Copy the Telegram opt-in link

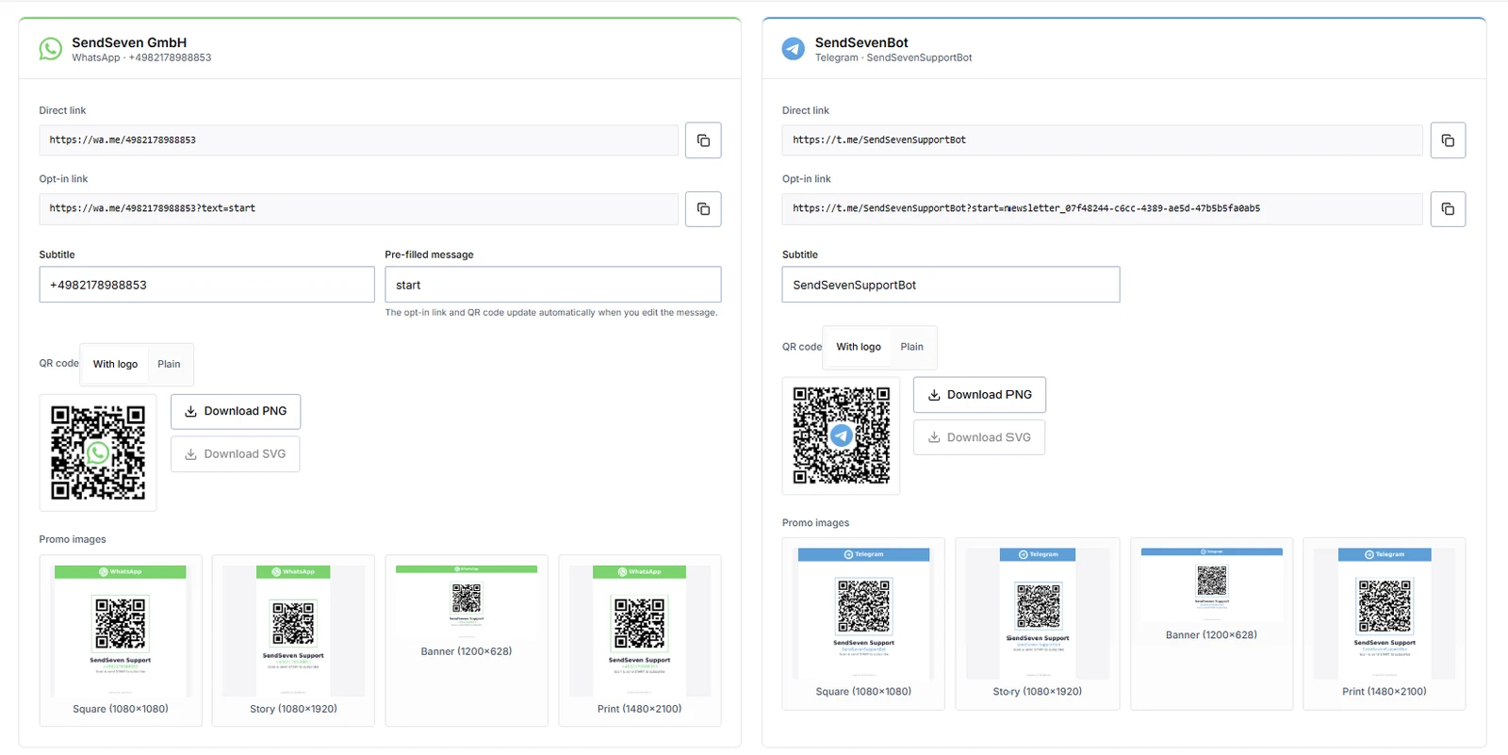point(1448,209)
